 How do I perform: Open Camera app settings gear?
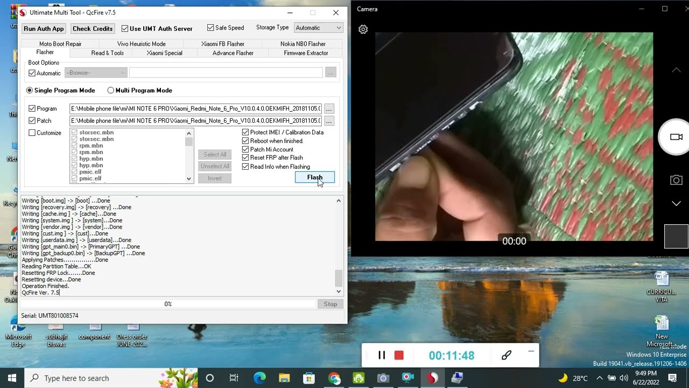(x=363, y=30)
